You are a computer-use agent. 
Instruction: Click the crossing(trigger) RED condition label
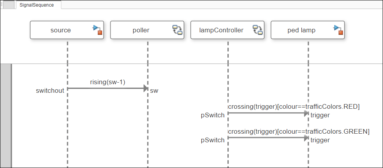tap(294, 106)
